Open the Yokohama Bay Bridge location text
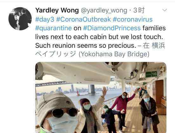The height and width of the screenshot is (133, 175). tap(114, 54)
